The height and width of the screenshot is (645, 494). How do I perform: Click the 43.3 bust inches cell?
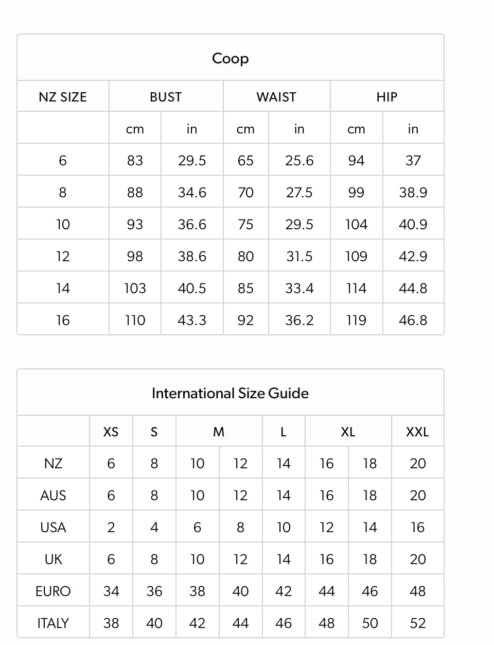click(192, 320)
